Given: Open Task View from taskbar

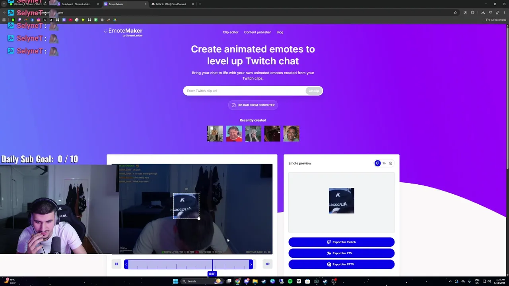Looking at the screenshot, I should click(229, 281).
